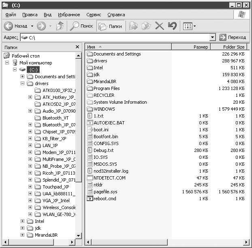This screenshot has width=252, height=248.
Task: Open the Сервис menu
Action: (94, 15)
